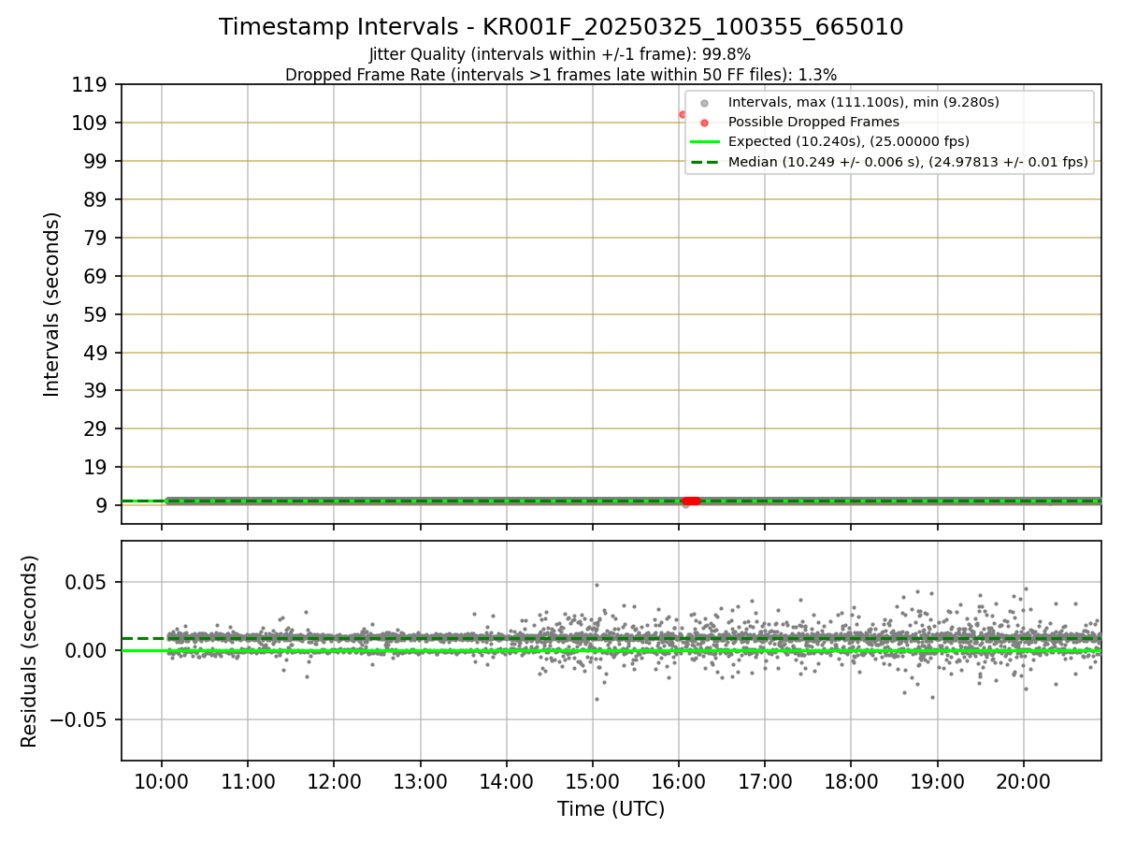Click the highest residual point just after 15:00
Screen dimensions: 1122x842
click(597, 585)
